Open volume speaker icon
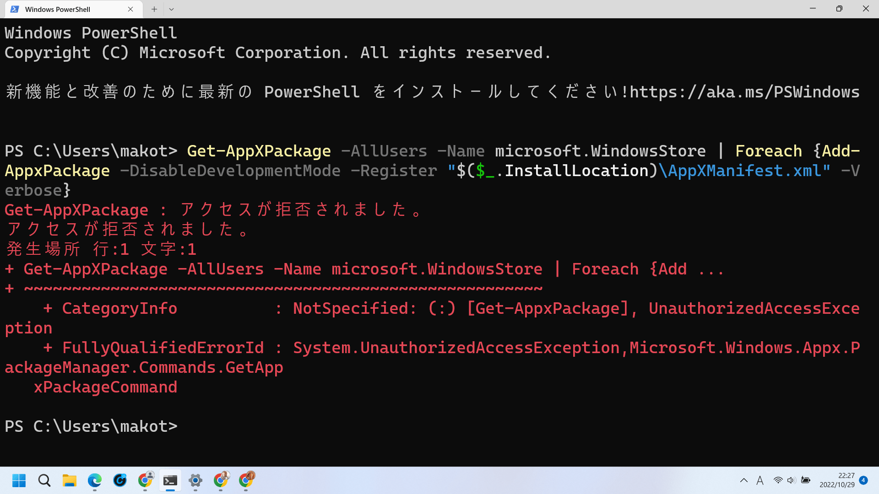 coord(792,480)
